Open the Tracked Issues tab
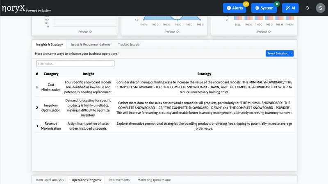The image size is (328, 184). point(128,45)
